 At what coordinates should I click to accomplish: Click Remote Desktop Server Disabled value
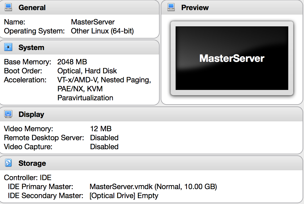[104, 138]
